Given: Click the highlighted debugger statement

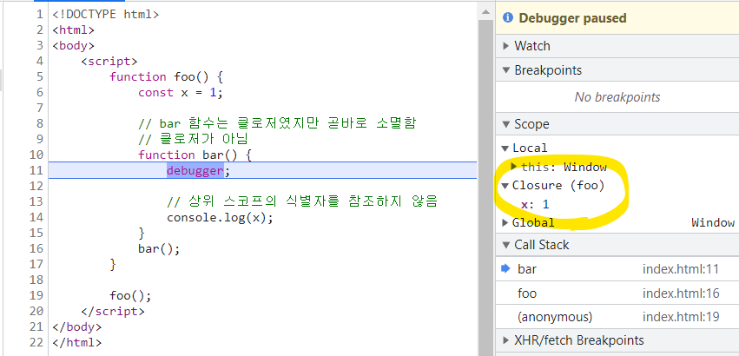Looking at the screenshot, I should (x=195, y=170).
